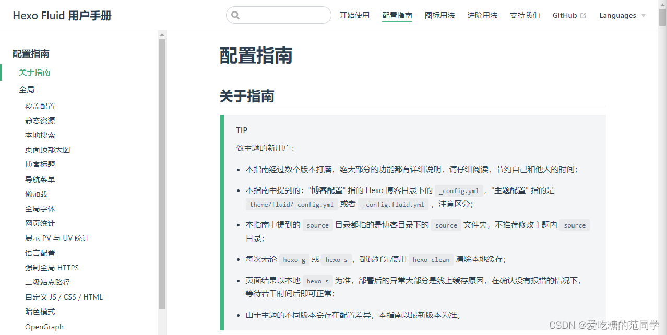The image size is (667, 335).
Task: Click the bold 主题配置 text
Action: 510,190
